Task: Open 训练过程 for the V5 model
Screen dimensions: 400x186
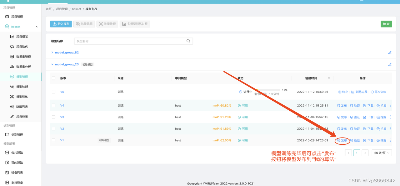Action: coord(359,92)
